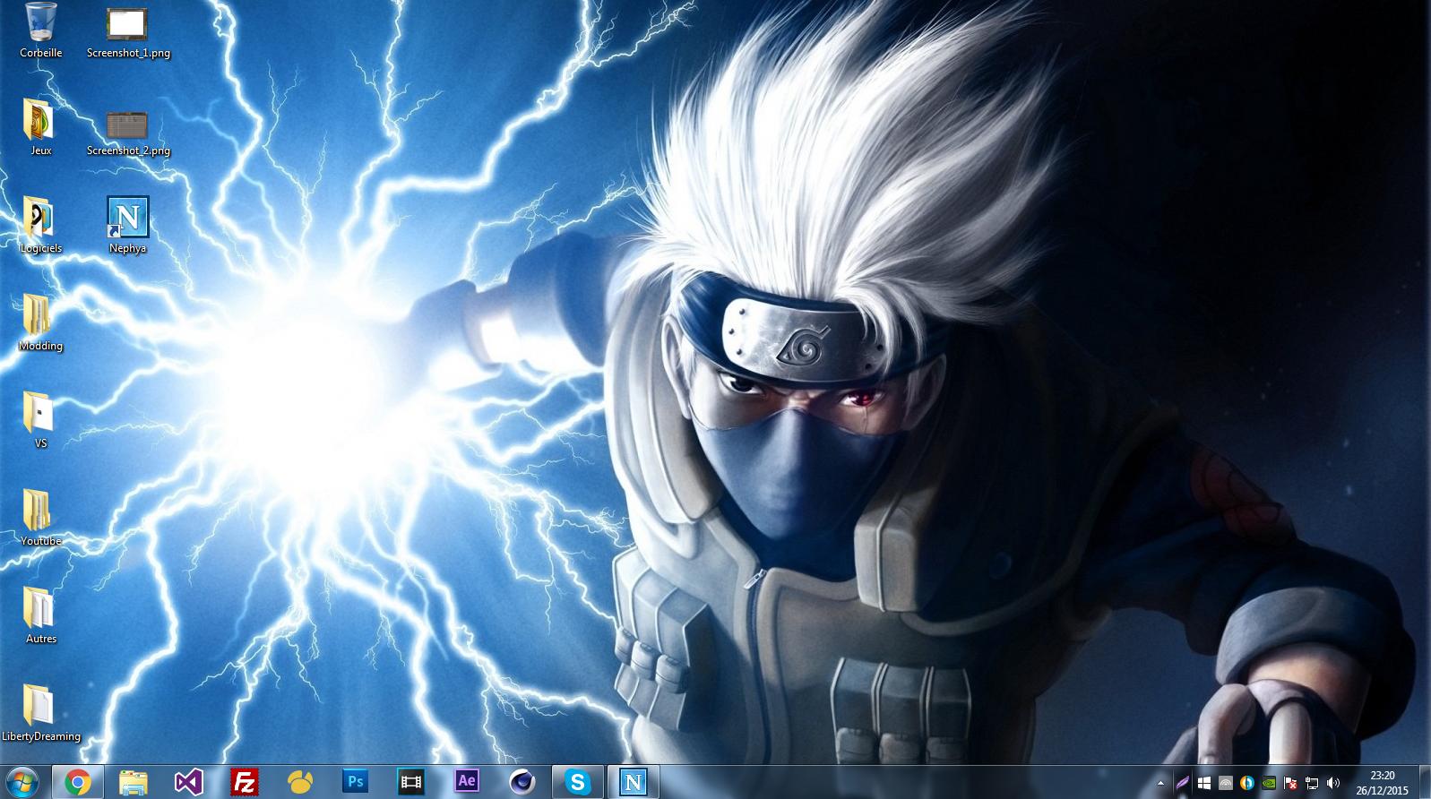Open the NVIDIA tray icon
This screenshot has height=799, width=1431.
pyautogui.click(x=1269, y=783)
